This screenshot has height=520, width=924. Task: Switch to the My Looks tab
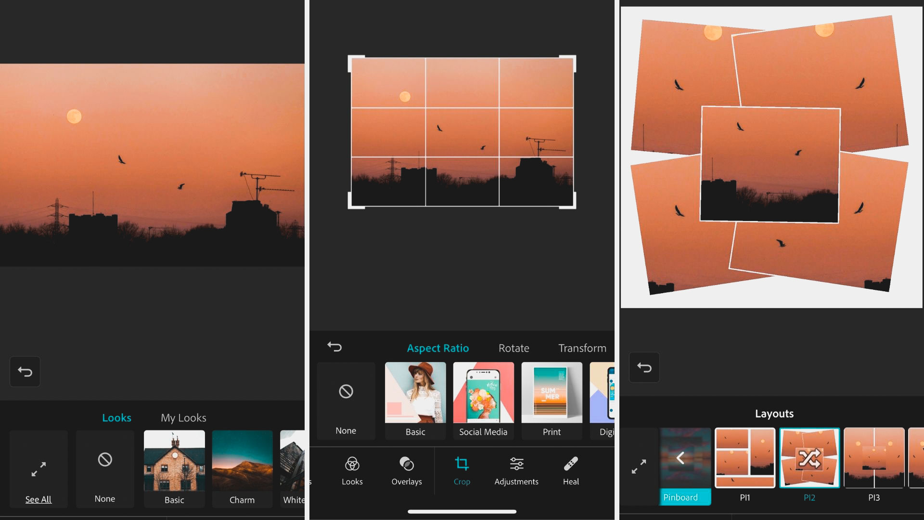[x=183, y=417]
